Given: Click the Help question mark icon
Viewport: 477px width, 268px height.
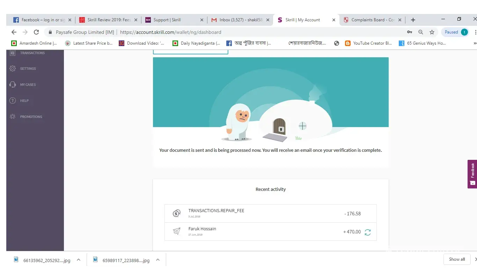Looking at the screenshot, I should point(13,100).
